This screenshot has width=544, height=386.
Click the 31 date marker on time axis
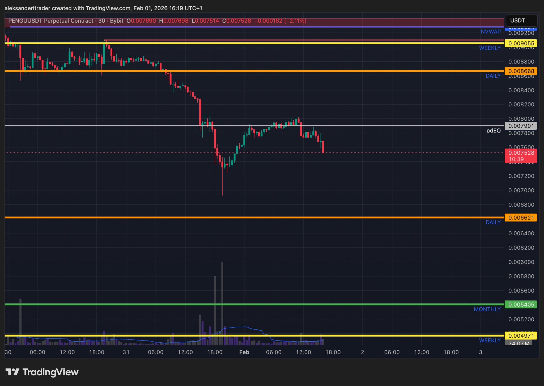click(x=126, y=352)
